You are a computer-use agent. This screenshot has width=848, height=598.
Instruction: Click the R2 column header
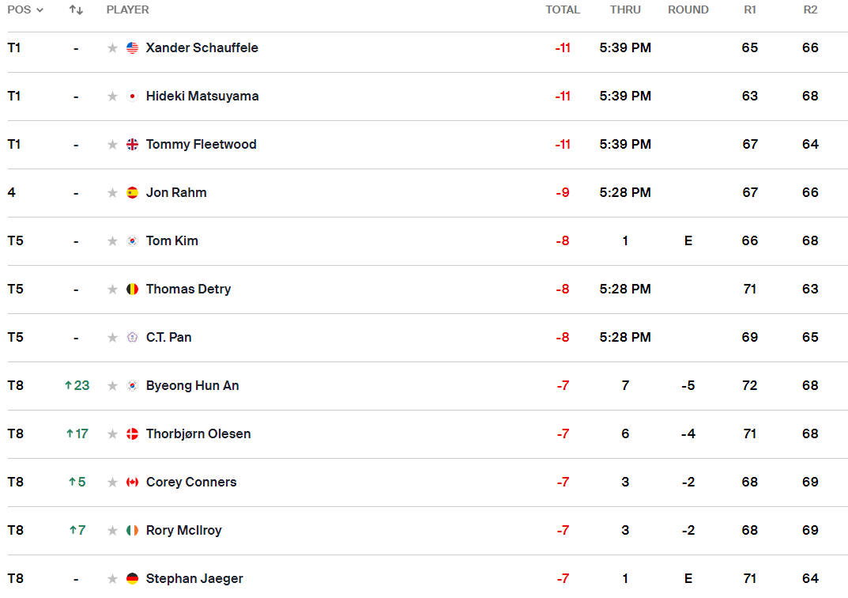[x=810, y=9]
